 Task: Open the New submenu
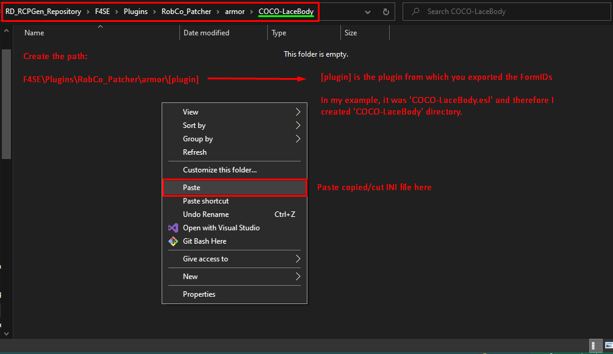(235, 276)
